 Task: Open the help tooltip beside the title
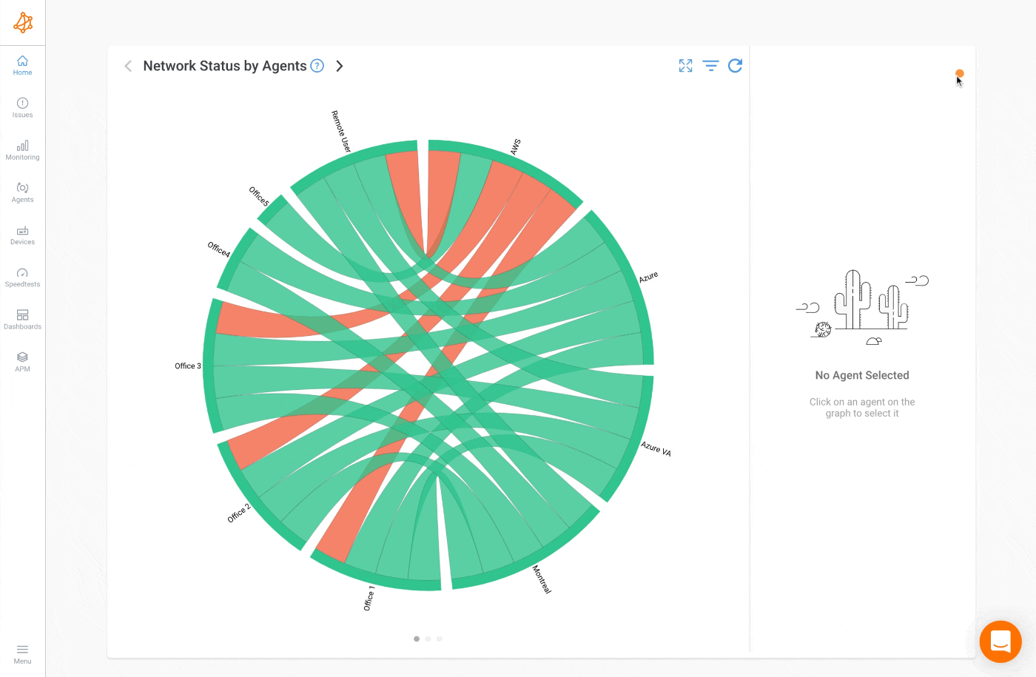pos(317,66)
